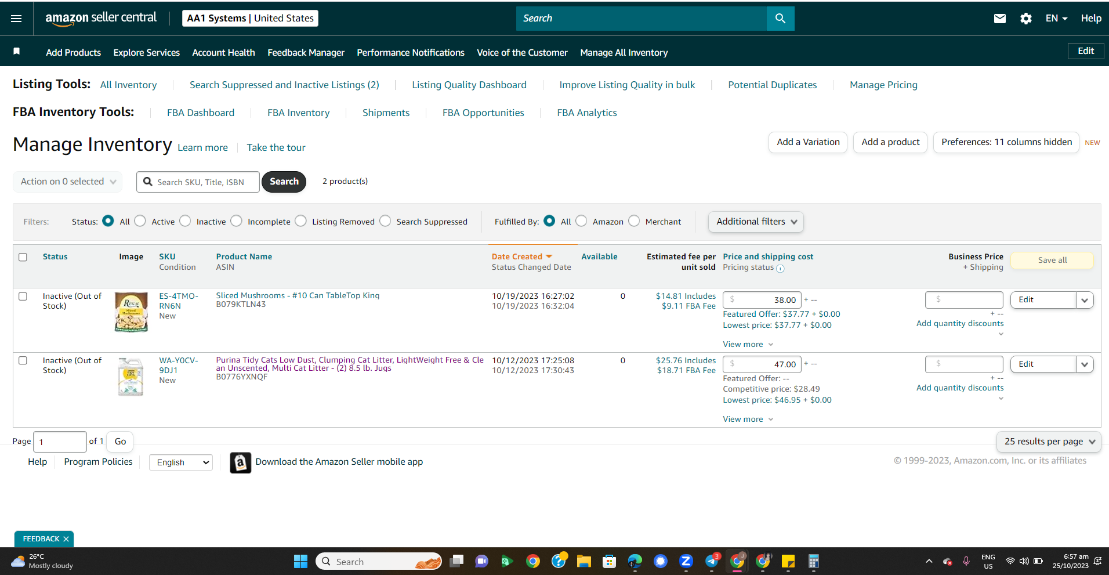Click the weather widget on the taskbar
Viewport: 1109px width, 575px height.
coord(42,561)
